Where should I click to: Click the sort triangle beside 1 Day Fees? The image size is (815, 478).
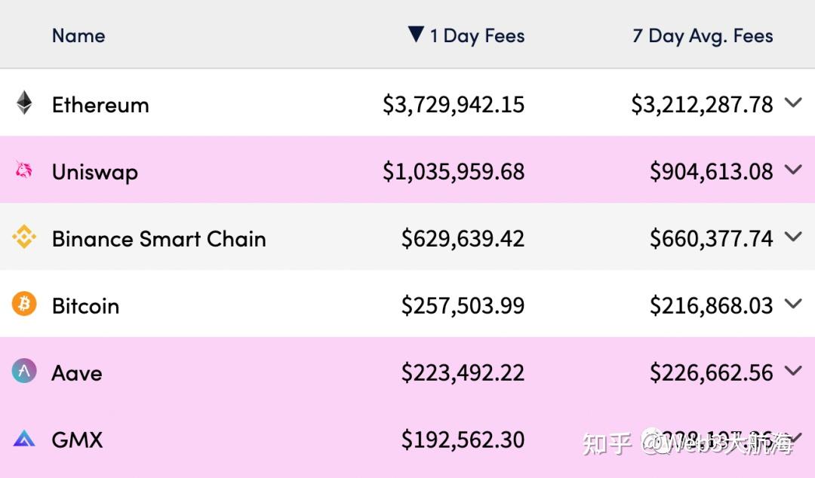[414, 35]
